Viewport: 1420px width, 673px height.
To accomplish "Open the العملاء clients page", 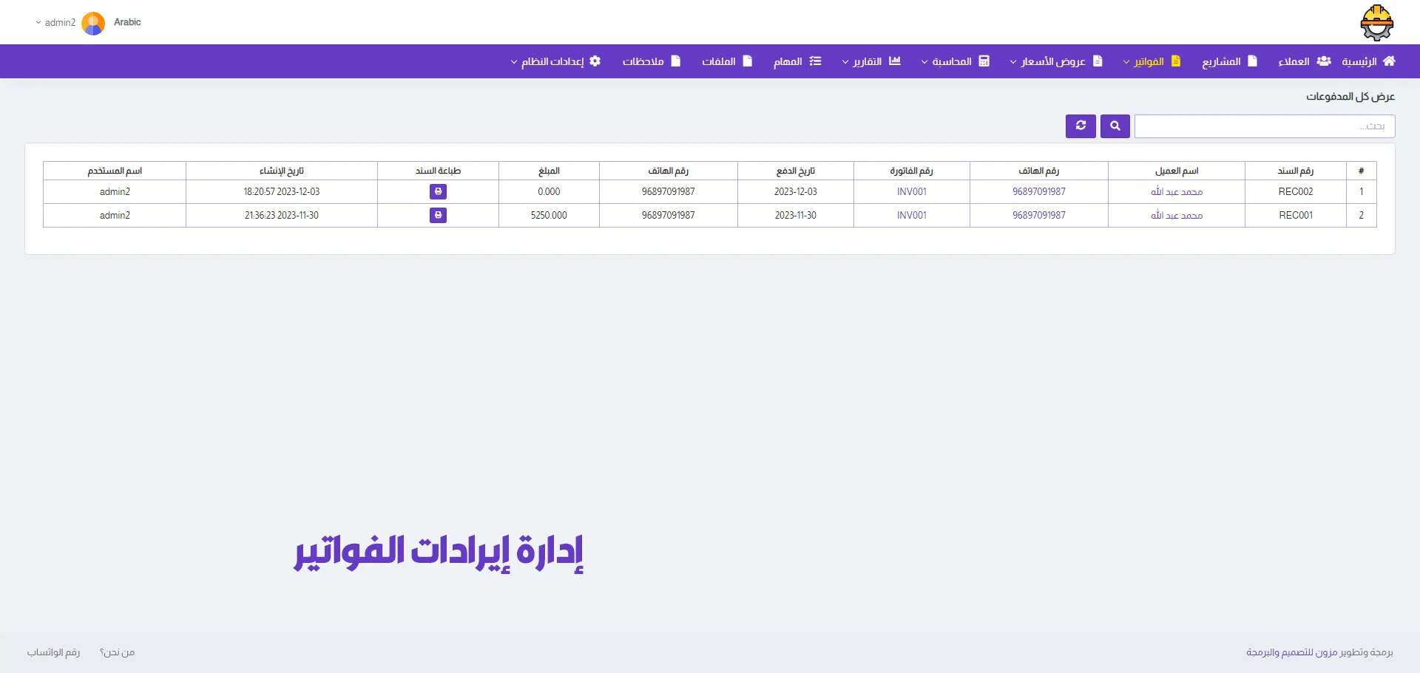I will click(1304, 61).
